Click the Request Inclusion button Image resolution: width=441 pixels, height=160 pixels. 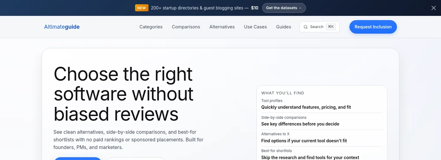pos(373,27)
